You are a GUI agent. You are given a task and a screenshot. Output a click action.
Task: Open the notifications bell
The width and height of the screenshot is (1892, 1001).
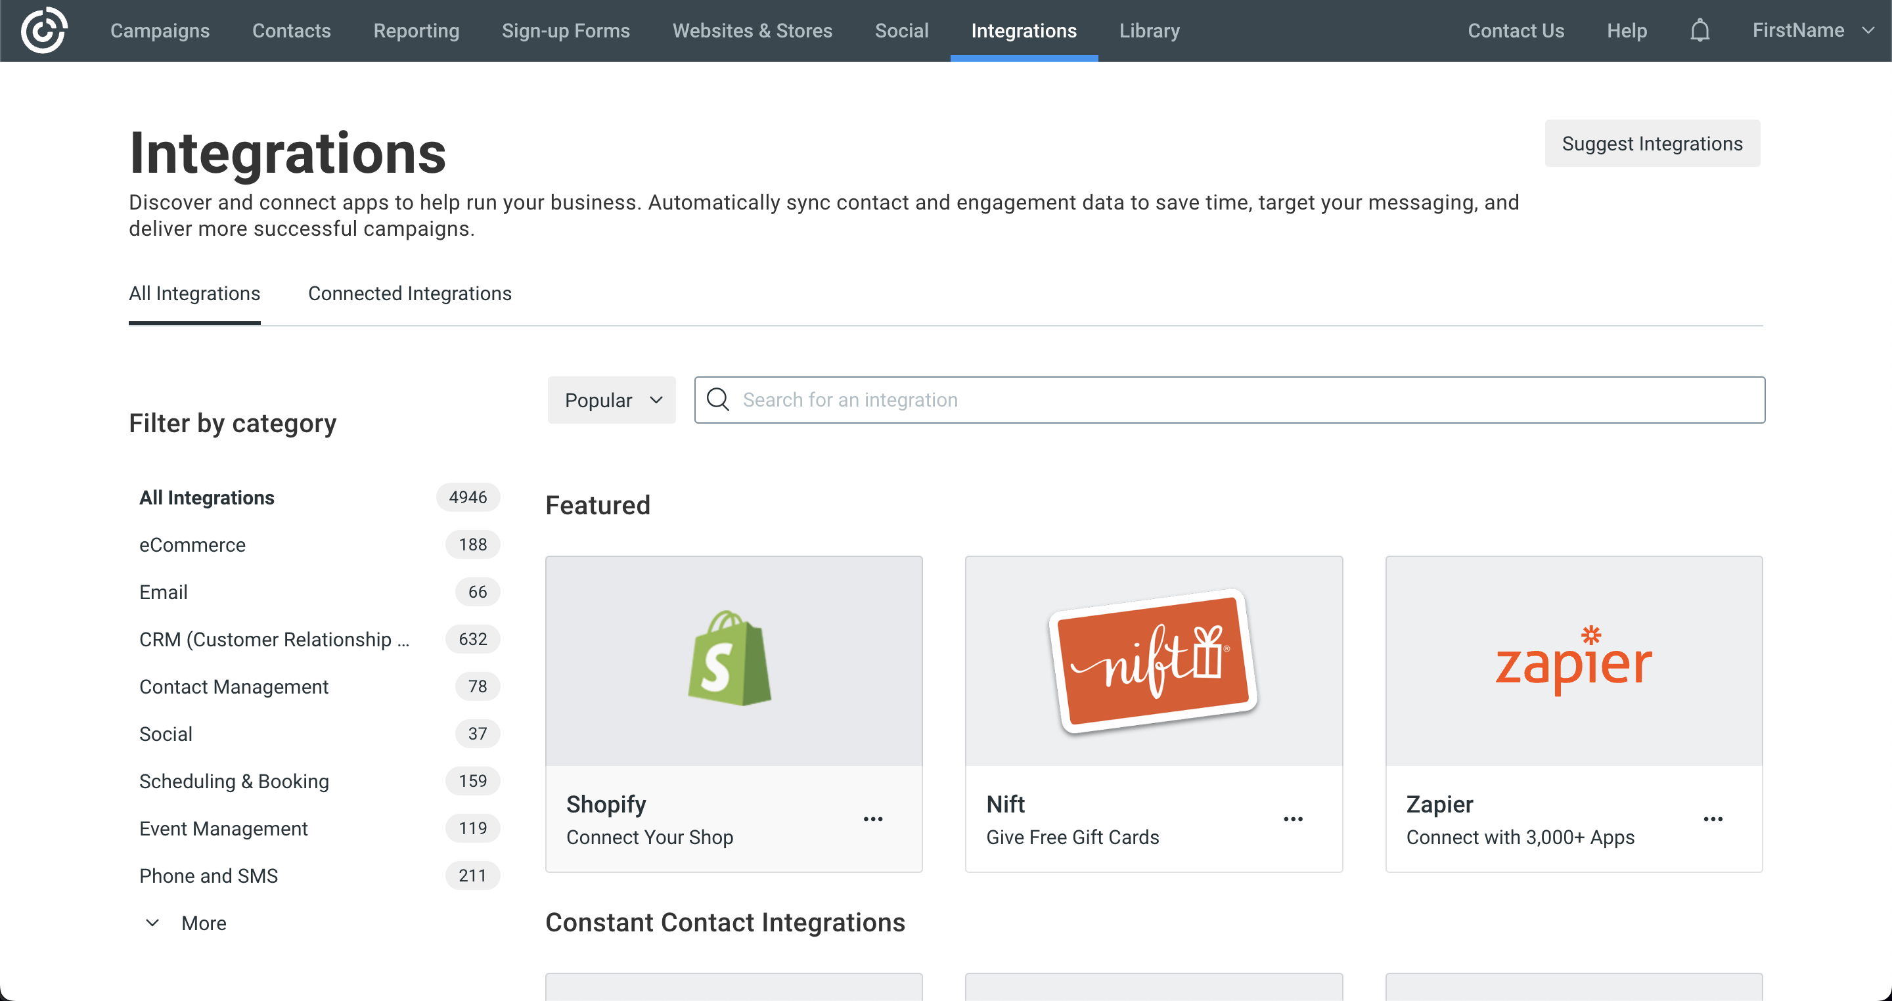(x=1700, y=30)
